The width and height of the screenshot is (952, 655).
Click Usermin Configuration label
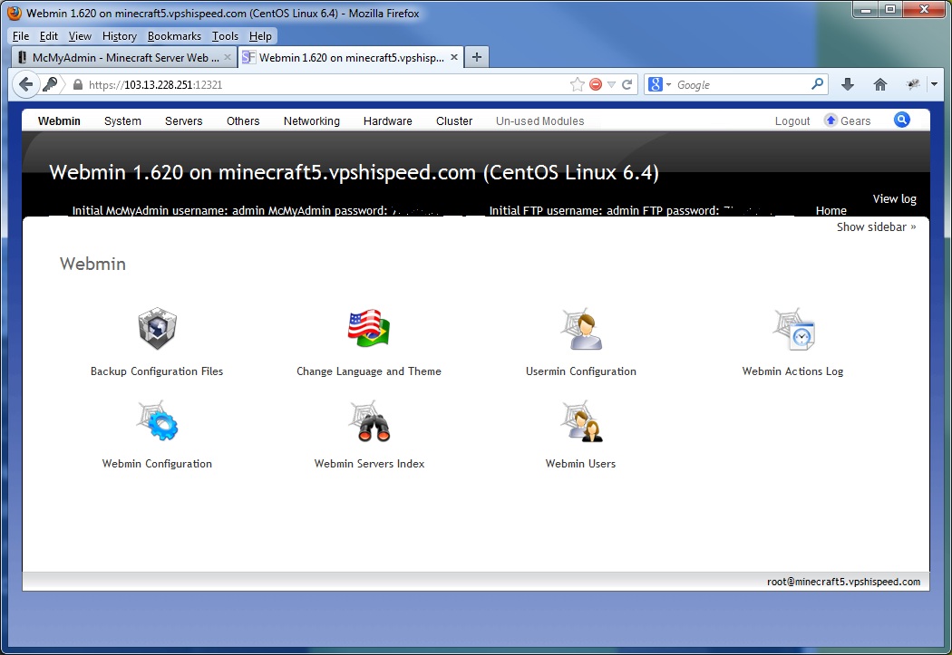[x=581, y=371]
